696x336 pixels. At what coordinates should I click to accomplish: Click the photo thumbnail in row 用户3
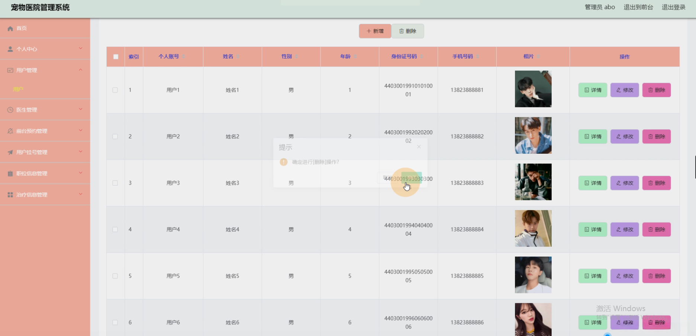coord(533,182)
